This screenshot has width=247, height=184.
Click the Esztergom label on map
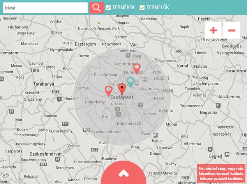pyautogui.click(x=85, y=44)
